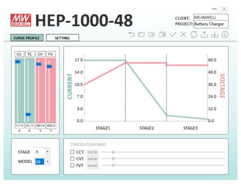Click the CVT timeout slider thumb
Image resolution: width=241 pixels, height=185 pixels.
pos(113,159)
